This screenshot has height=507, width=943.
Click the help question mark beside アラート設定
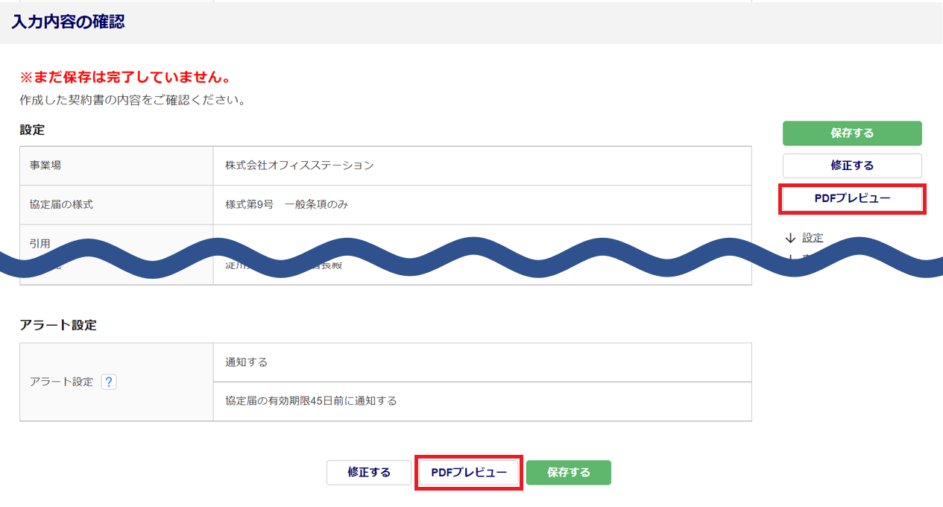click(109, 382)
